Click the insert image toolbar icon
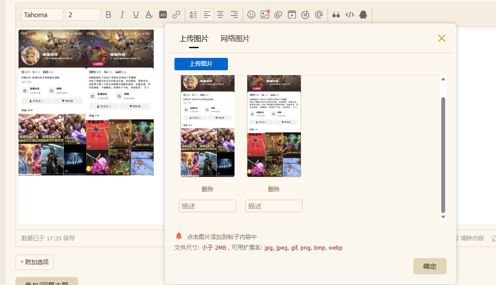This screenshot has width=496, height=285. tap(265, 15)
